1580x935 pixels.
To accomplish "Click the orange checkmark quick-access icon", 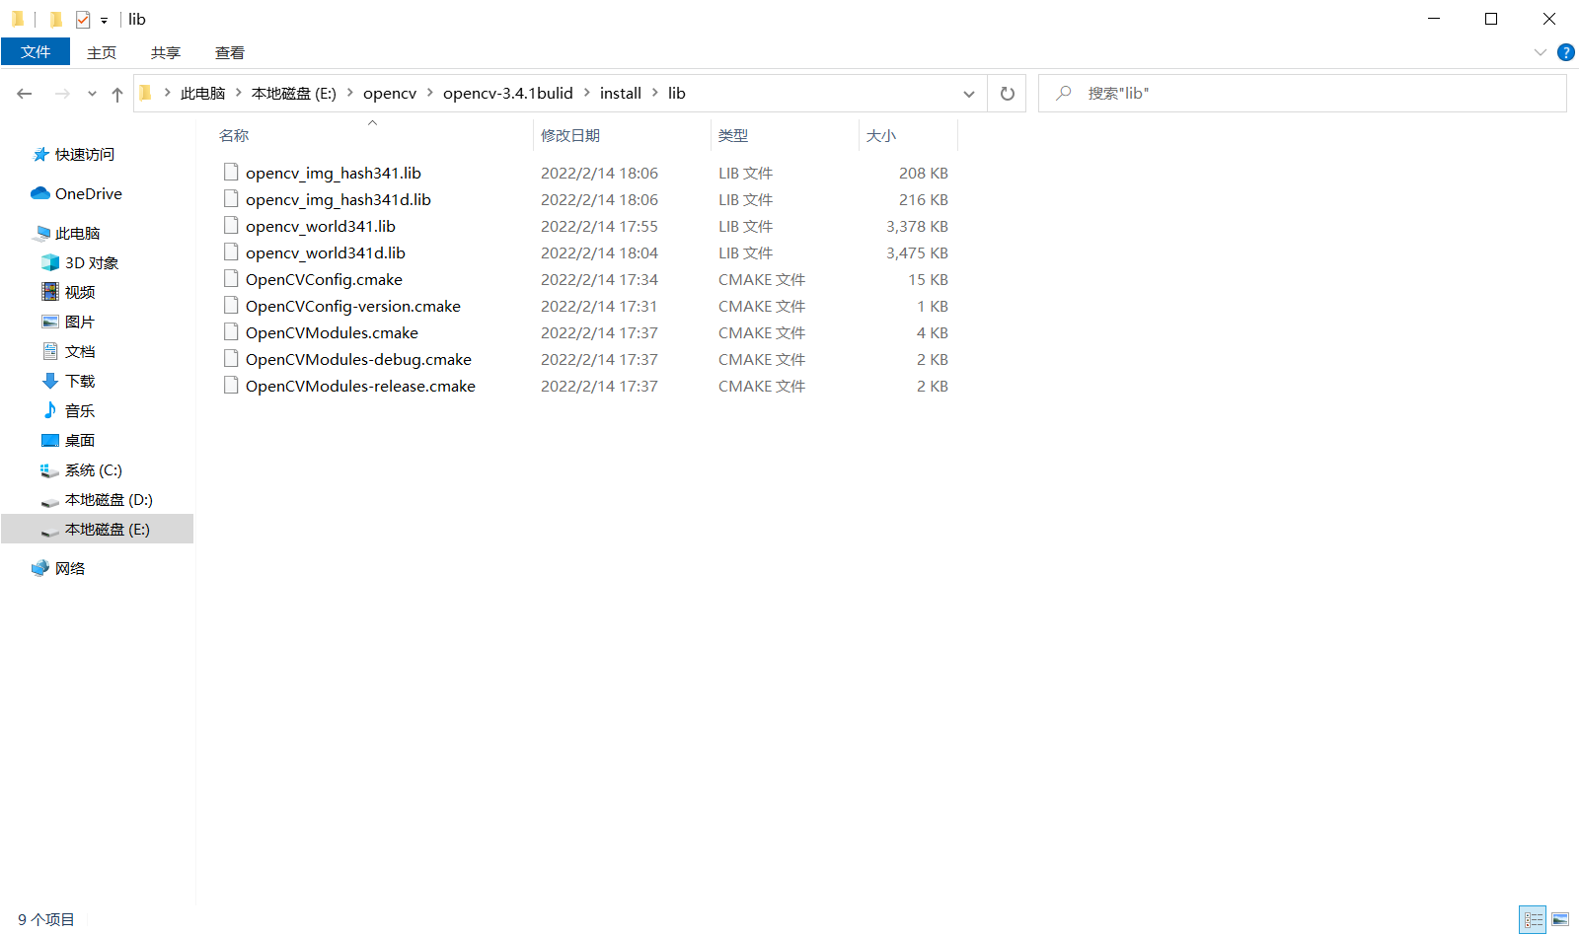I will [x=82, y=19].
